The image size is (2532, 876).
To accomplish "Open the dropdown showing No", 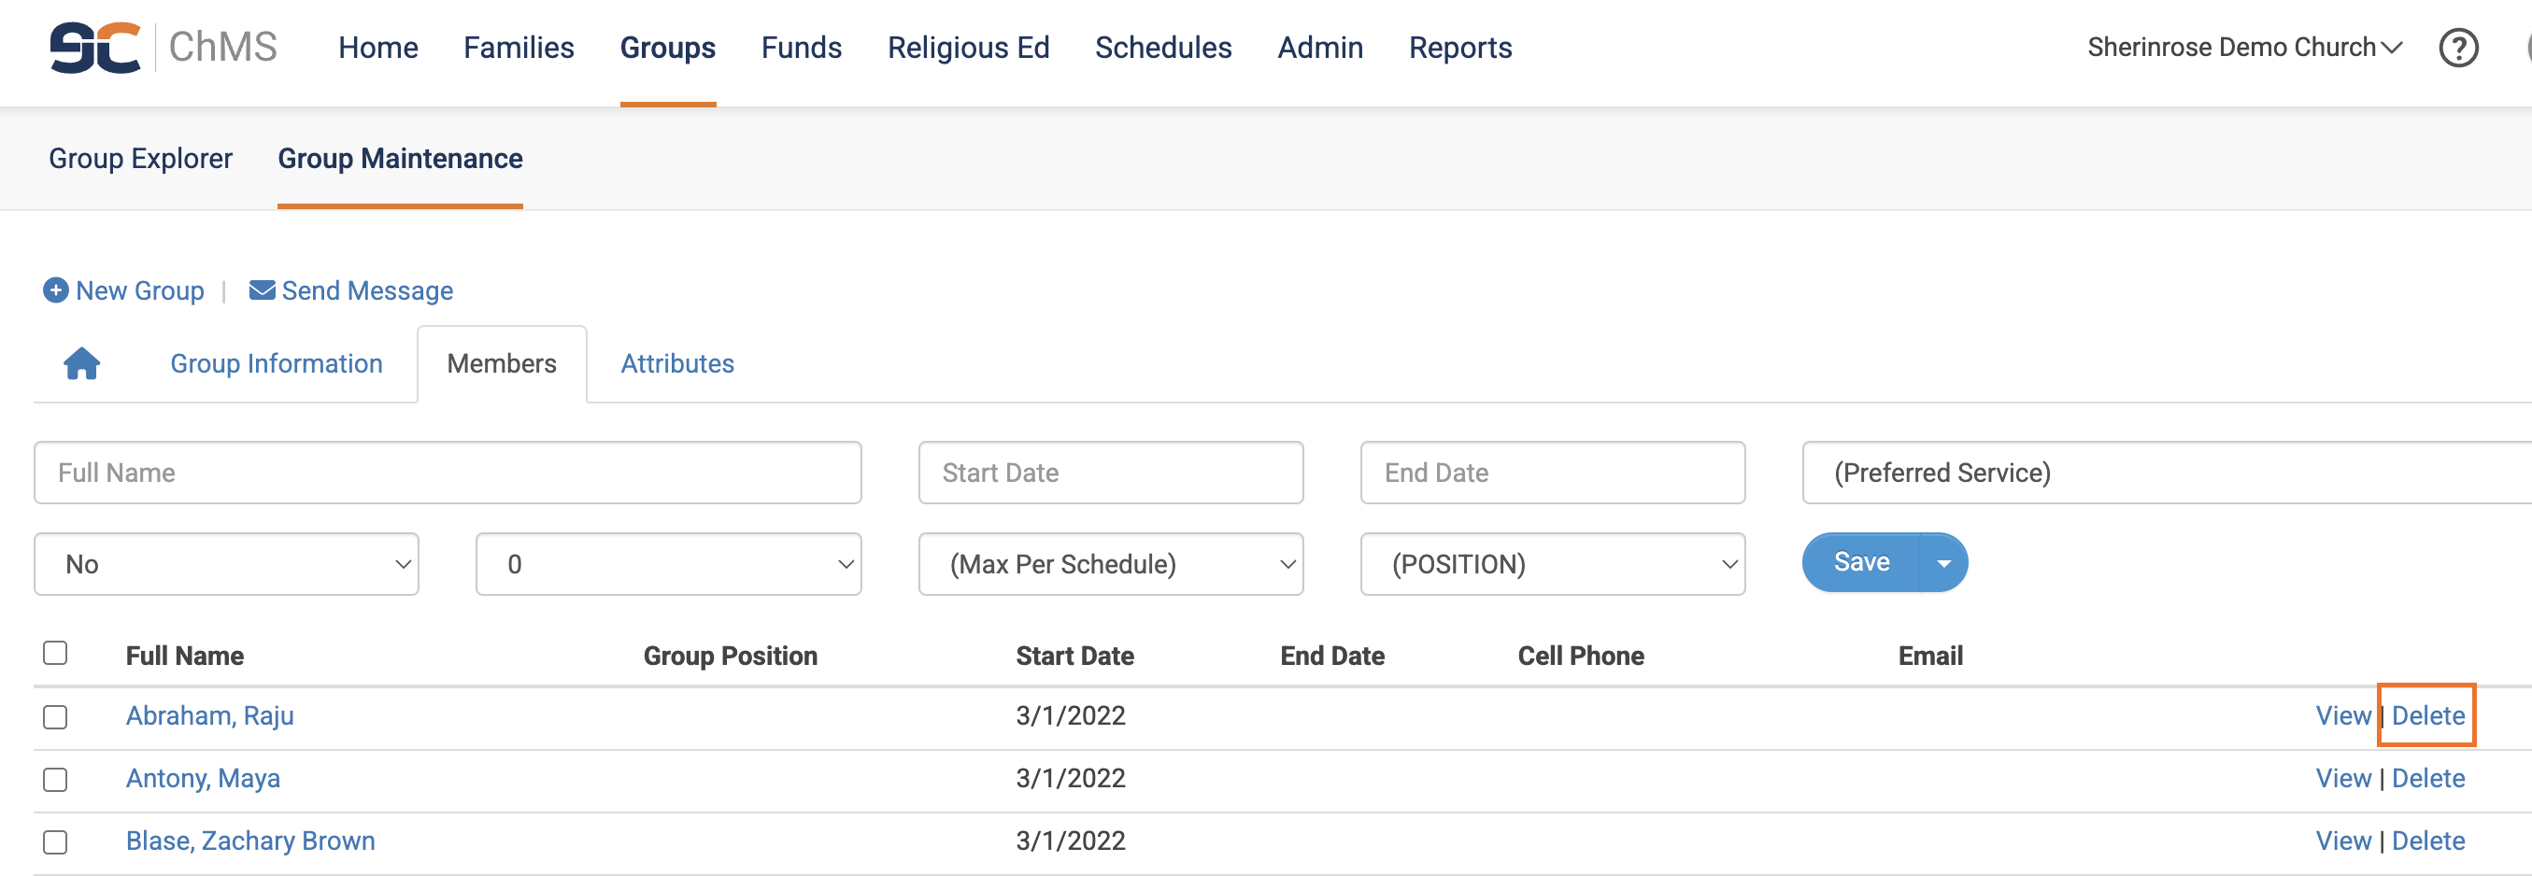I will tap(226, 564).
